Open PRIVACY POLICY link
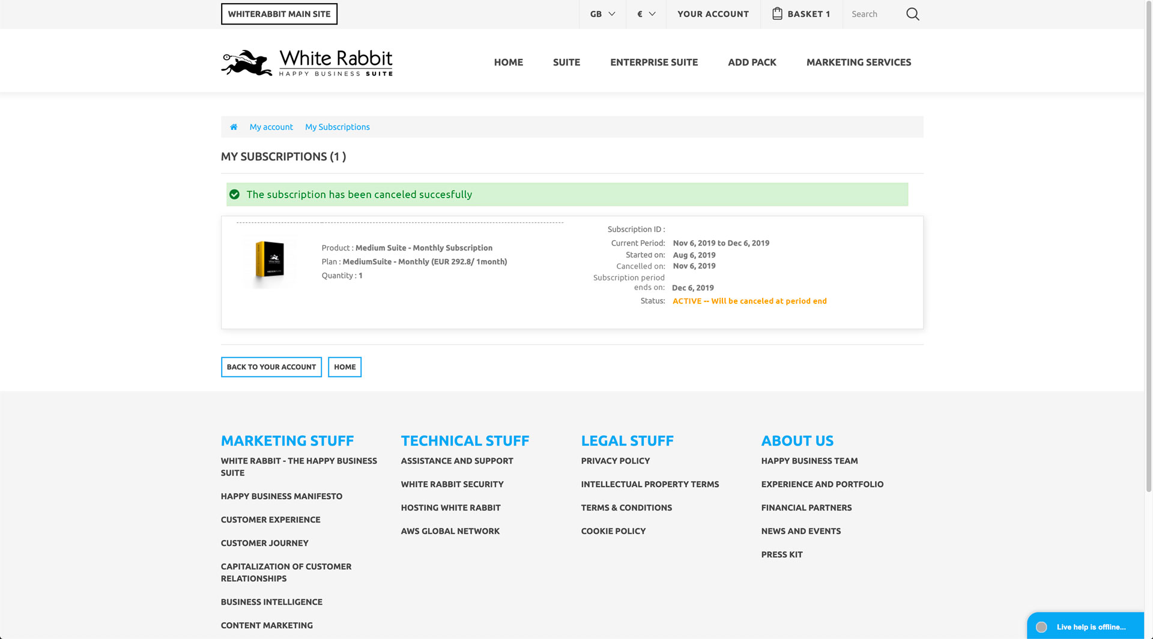Screen dimensions: 1153x639 click(616, 461)
